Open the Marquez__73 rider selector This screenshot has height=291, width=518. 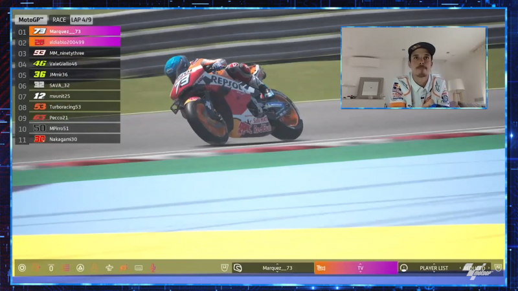(273, 268)
